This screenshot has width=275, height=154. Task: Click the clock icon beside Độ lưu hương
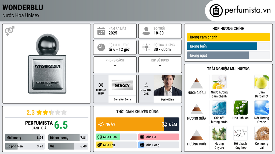pyautogui.click(x=101, y=47)
